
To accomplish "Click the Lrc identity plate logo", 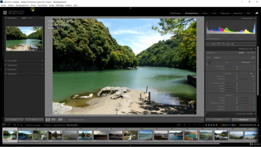I will tap(5, 13).
